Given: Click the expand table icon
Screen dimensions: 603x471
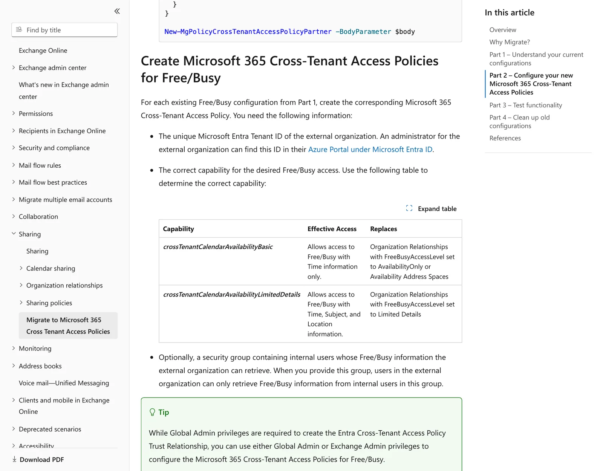Looking at the screenshot, I should point(409,208).
